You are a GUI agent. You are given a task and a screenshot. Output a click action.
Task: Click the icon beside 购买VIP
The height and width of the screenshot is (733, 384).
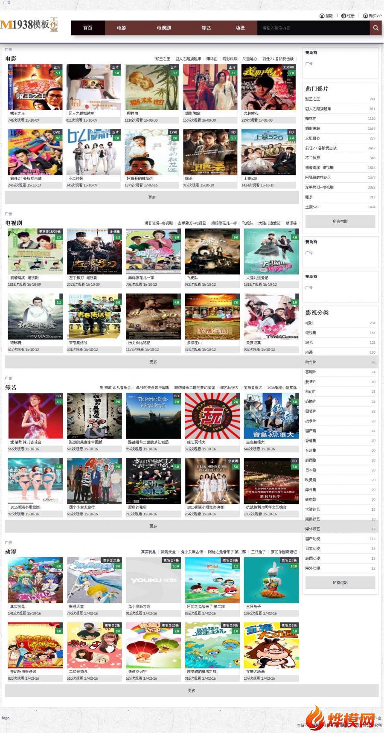coord(365,16)
